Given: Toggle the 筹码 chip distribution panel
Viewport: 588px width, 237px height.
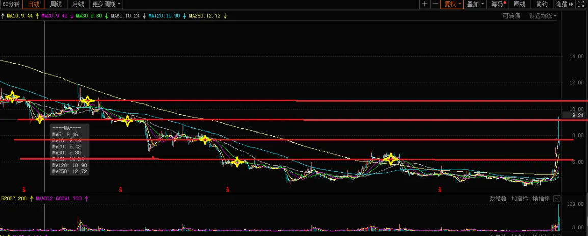Looking at the screenshot, I should coord(498,4).
